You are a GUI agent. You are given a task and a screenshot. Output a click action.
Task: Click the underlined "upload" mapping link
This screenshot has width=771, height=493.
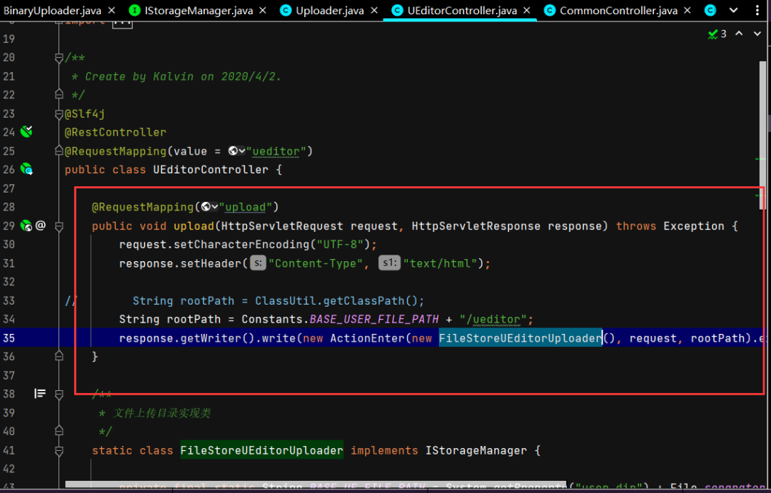pos(245,207)
